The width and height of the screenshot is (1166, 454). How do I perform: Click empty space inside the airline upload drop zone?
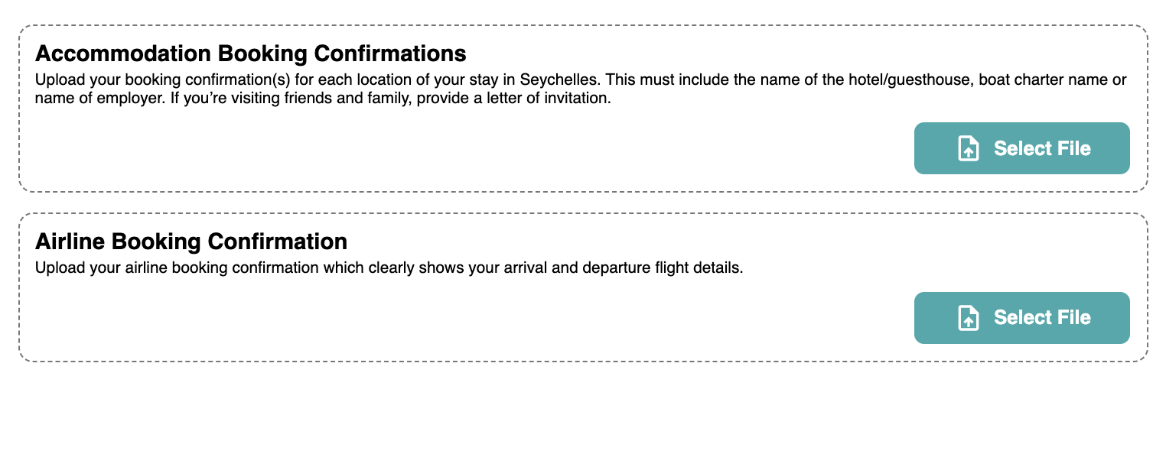[459, 321]
